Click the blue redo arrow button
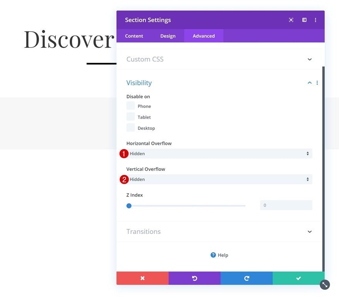The width and height of the screenshot is (339, 299). tap(247, 278)
